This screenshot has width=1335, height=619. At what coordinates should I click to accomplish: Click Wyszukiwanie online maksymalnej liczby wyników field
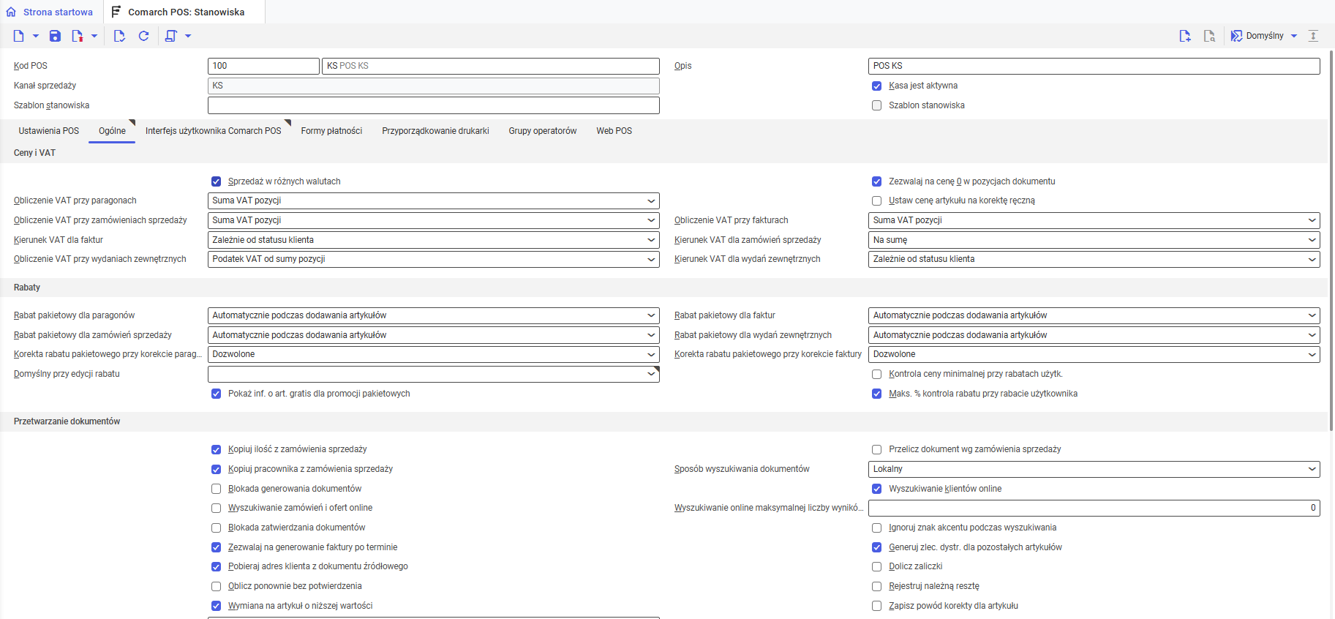coord(1094,508)
